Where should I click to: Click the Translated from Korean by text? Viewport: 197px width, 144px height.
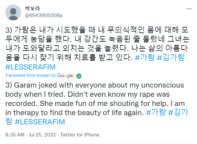click(x=30, y=75)
